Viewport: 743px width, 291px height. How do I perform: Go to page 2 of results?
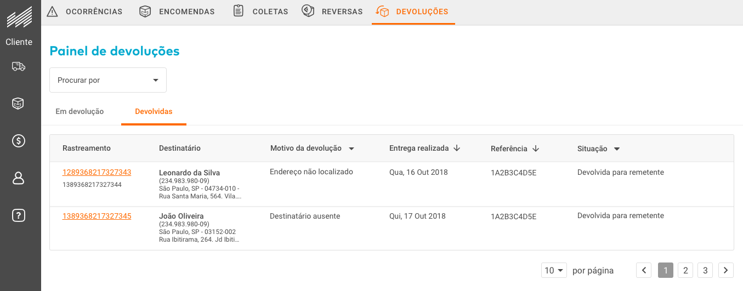pos(685,270)
